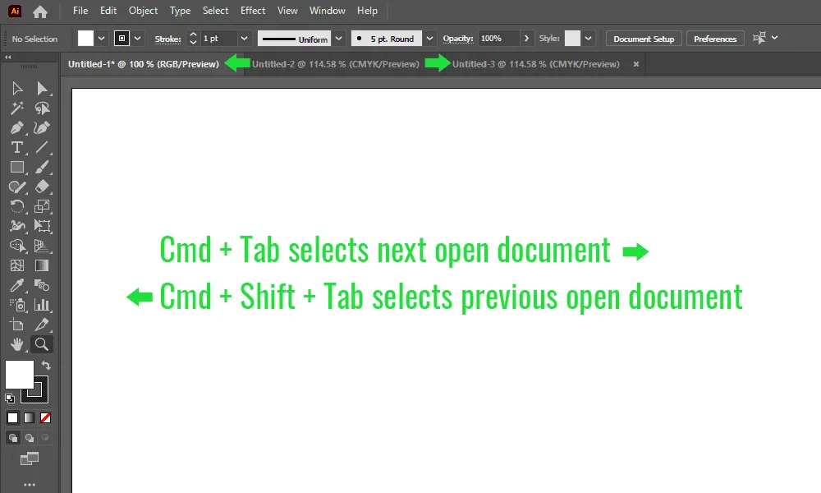Image resolution: width=821 pixels, height=493 pixels.
Task: Select the Warp tool
Action: [16, 226]
